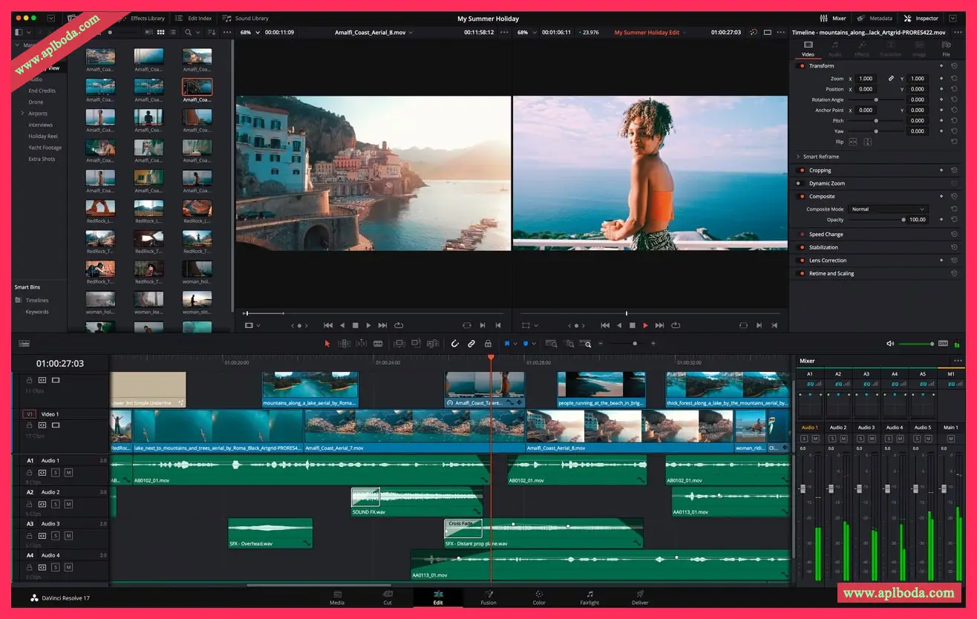977x619 pixels.
Task: Toggle the Linked Selection chain icon
Action: click(471, 344)
